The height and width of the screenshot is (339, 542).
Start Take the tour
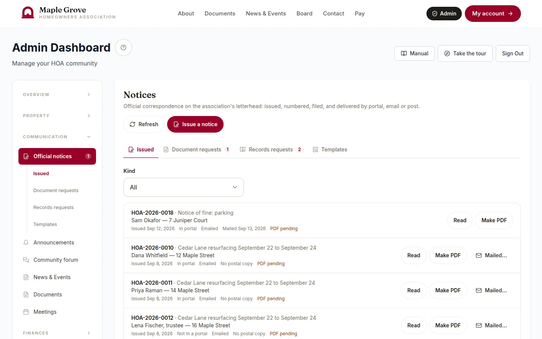(465, 53)
